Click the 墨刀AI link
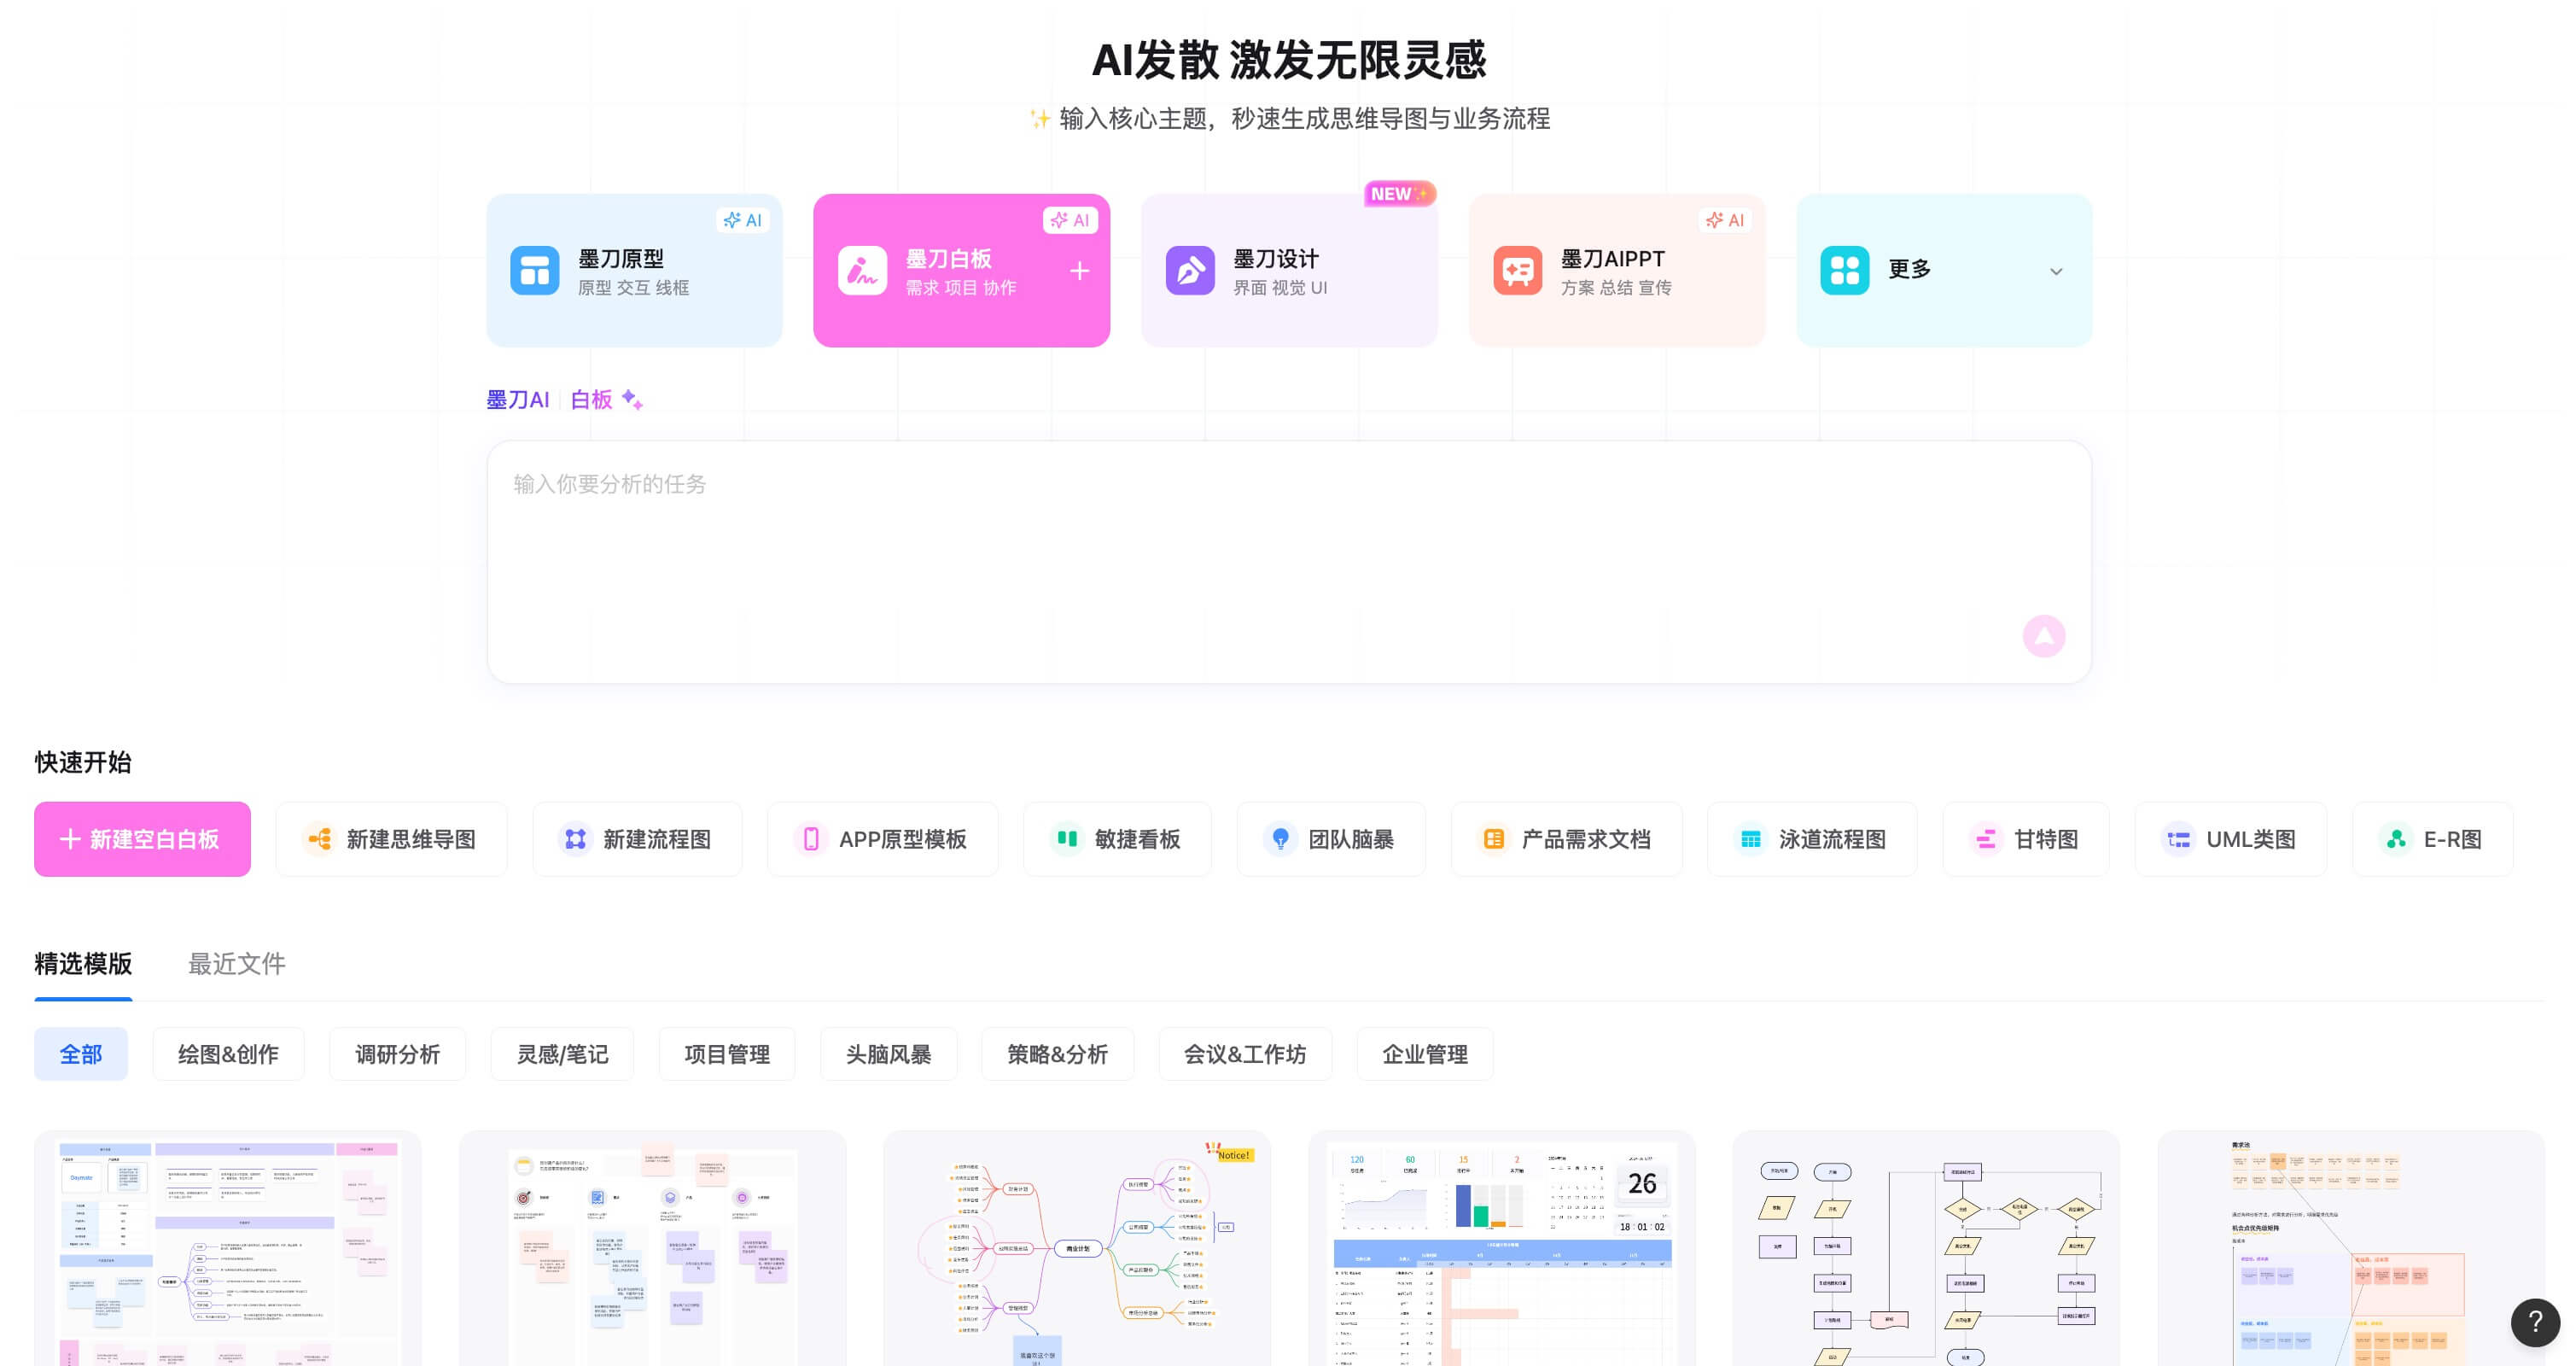The width and height of the screenshot is (2576, 1366). click(x=517, y=400)
